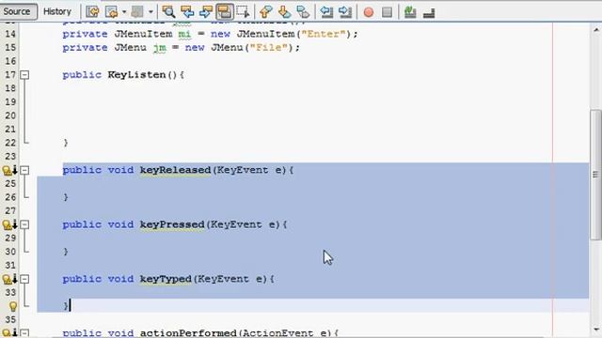
Task: Collapse the keyTyped method fold
Action: [24, 279]
